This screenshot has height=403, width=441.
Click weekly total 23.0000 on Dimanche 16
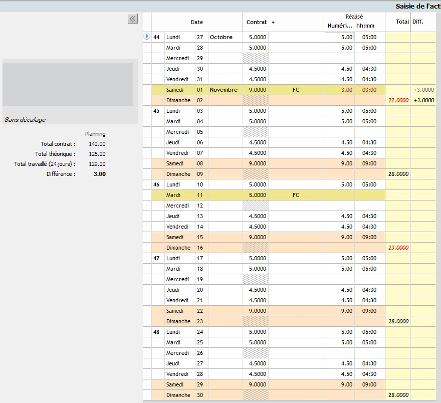[x=398, y=248]
